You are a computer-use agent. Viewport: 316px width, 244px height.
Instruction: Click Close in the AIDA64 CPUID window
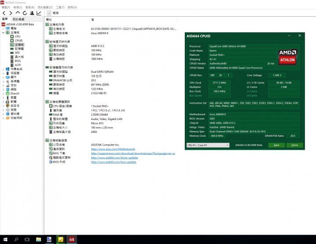(x=294, y=145)
